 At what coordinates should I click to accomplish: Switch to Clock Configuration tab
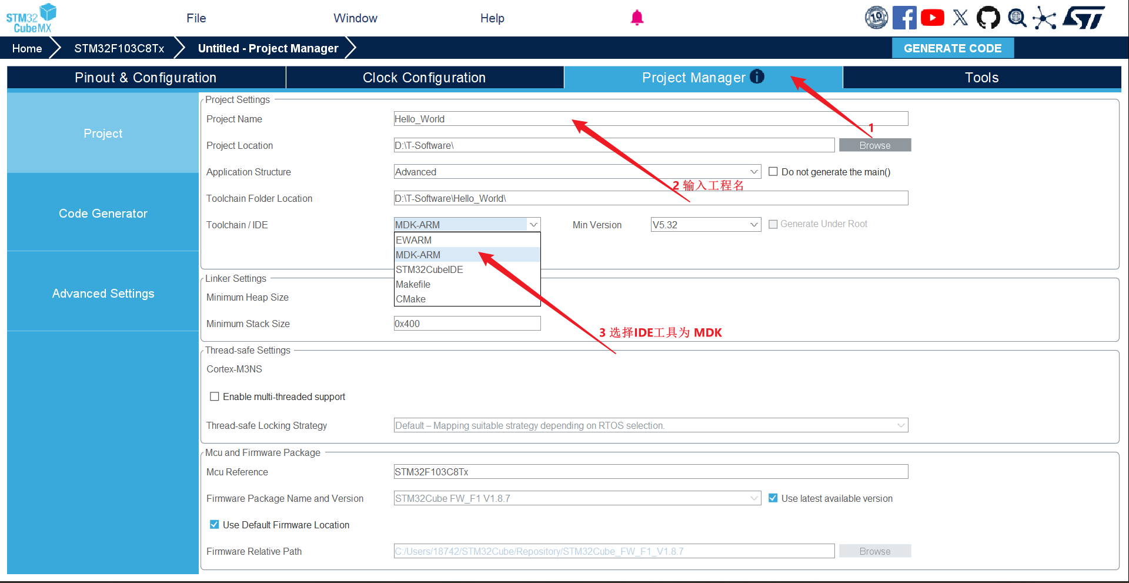[x=425, y=78]
